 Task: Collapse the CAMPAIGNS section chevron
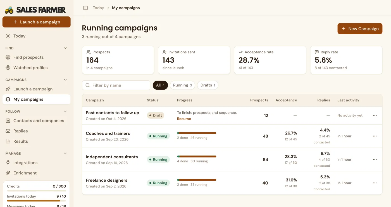pyautogui.click(x=65, y=80)
